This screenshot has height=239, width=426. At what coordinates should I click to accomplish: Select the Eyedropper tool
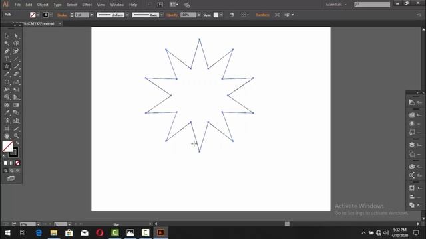coord(7,112)
